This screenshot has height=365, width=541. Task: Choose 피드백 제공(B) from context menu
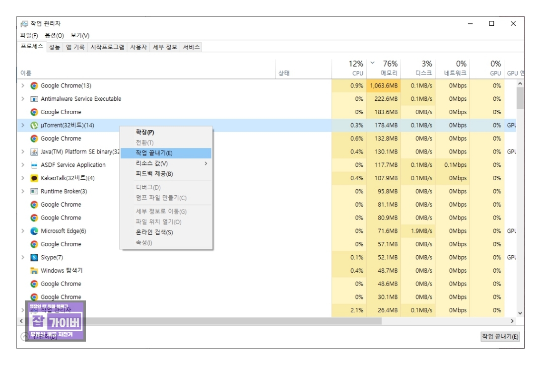166,174
